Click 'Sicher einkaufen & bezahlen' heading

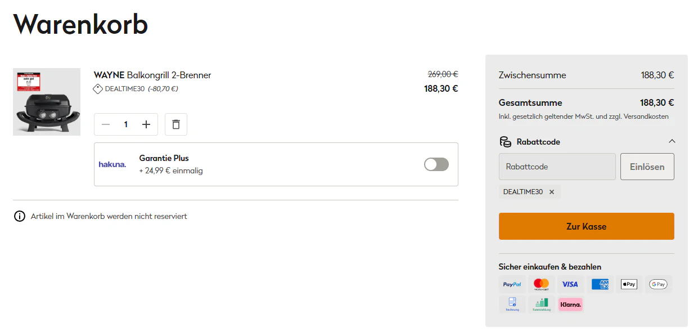point(550,267)
